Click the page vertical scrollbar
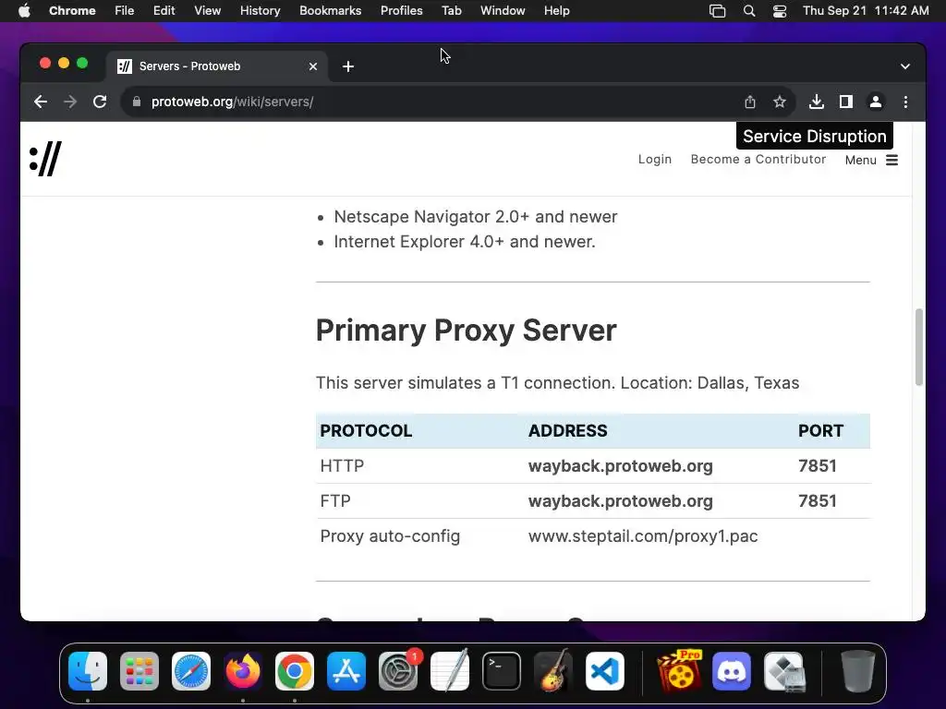946x709 pixels. pyautogui.click(x=919, y=347)
